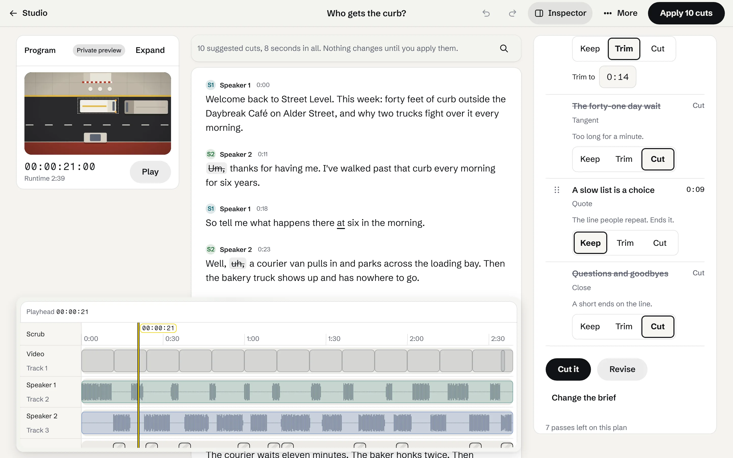Grab the drag handle beside 'A slow list is a choice'
733x458 pixels.
(x=557, y=190)
